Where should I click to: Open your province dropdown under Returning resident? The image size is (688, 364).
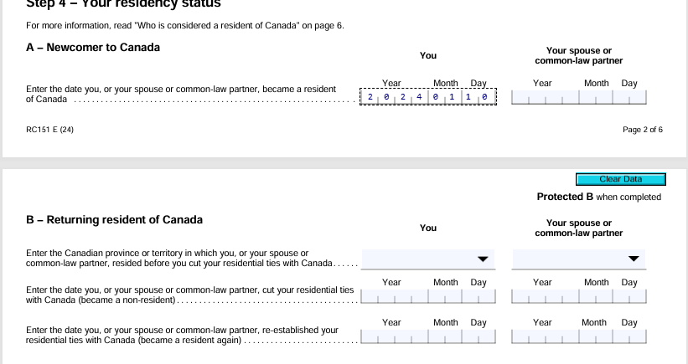[x=428, y=259]
